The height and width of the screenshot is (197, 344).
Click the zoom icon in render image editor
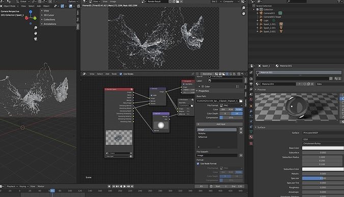coord(244,8)
